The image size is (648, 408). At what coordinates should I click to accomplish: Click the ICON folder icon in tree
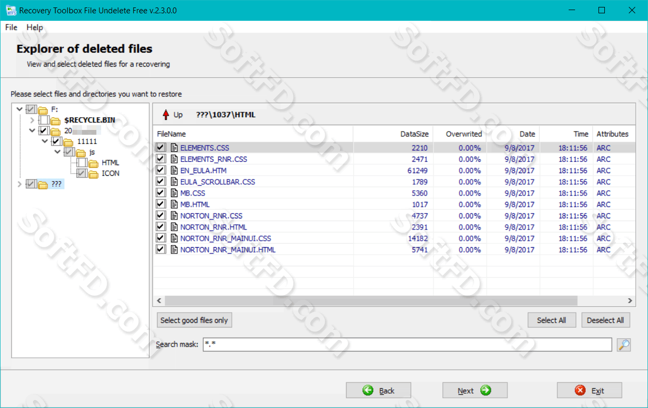pos(94,174)
